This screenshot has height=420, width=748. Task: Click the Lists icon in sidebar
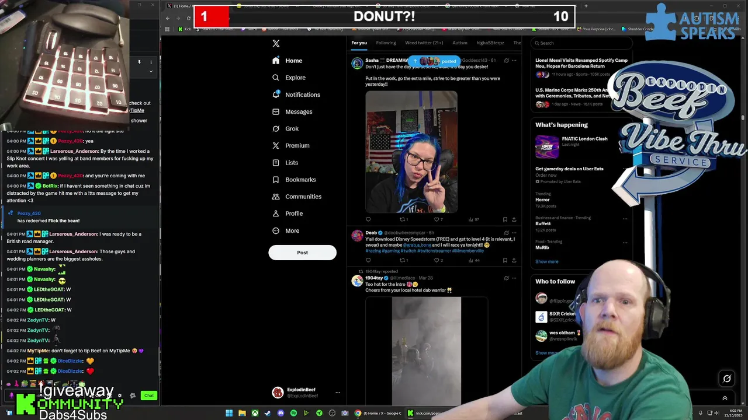276,163
